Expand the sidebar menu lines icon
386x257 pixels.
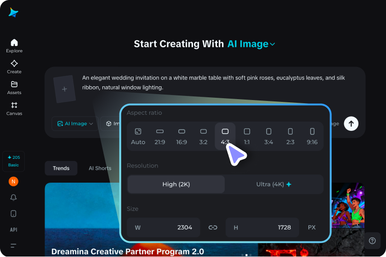tap(13, 246)
